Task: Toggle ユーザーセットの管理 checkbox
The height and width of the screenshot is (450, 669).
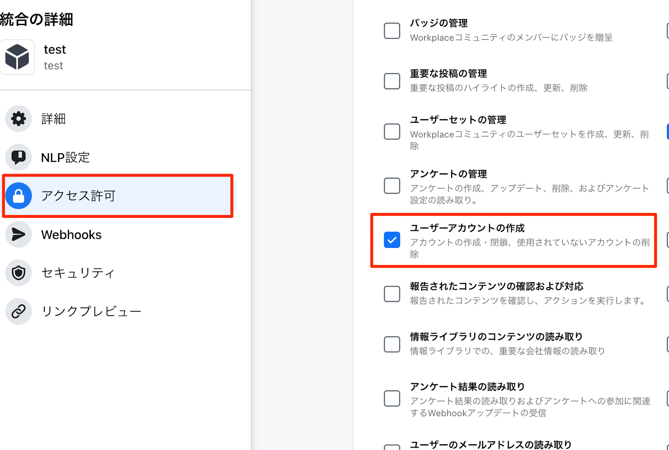Action: click(x=392, y=131)
